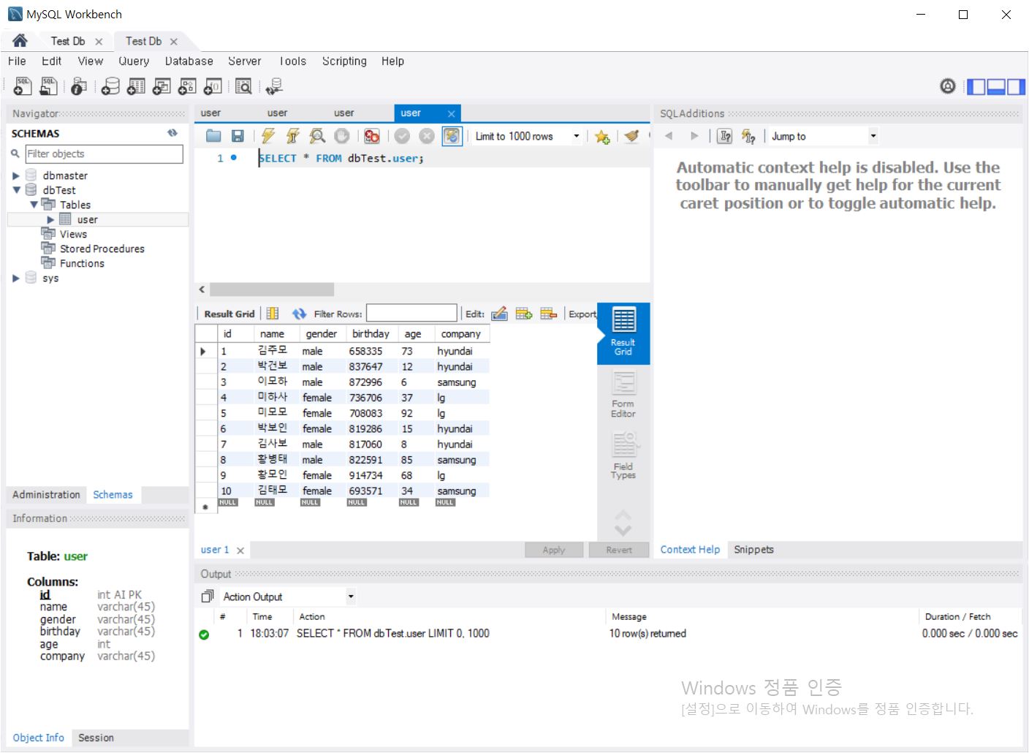Toggle auto-commit mode icon
Viewport: 1029px width, 753px height.
[452, 136]
